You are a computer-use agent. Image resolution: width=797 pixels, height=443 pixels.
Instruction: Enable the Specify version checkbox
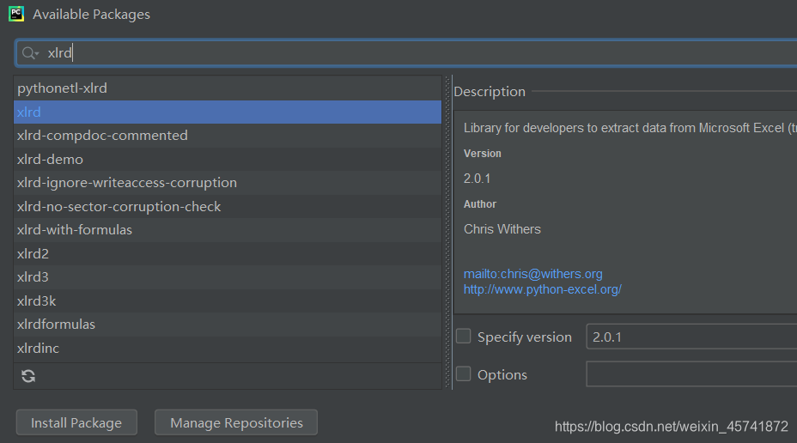click(463, 337)
